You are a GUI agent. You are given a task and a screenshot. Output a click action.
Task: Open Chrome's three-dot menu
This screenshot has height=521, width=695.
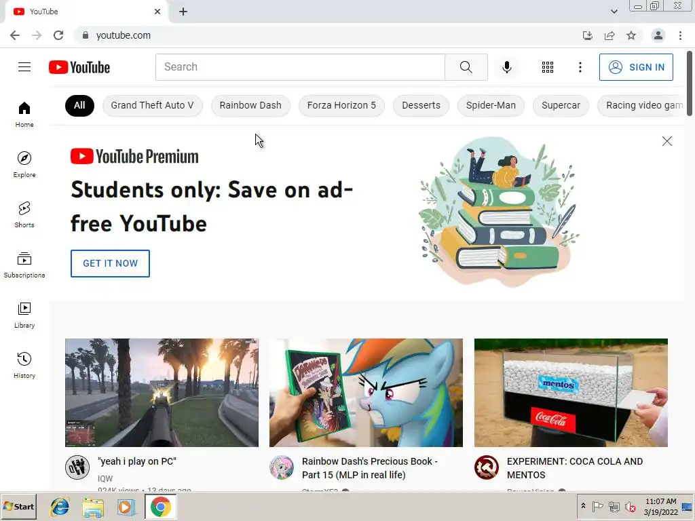(x=680, y=35)
